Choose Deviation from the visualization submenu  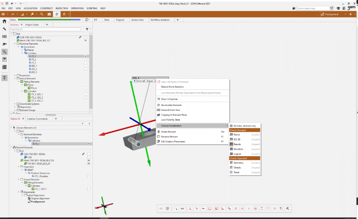pos(238,149)
